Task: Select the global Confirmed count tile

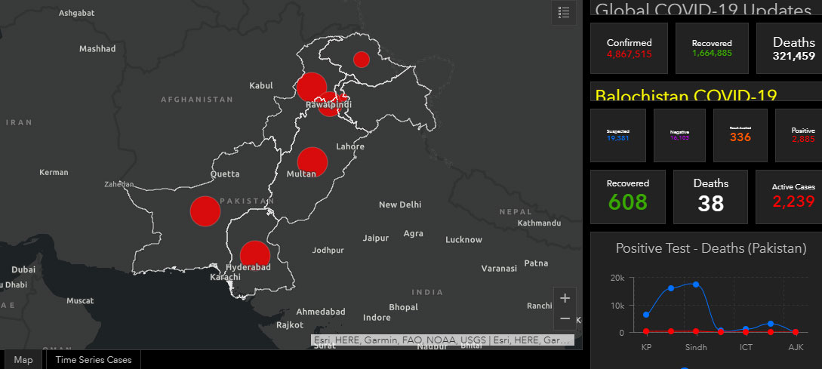Action: point(629,48)
